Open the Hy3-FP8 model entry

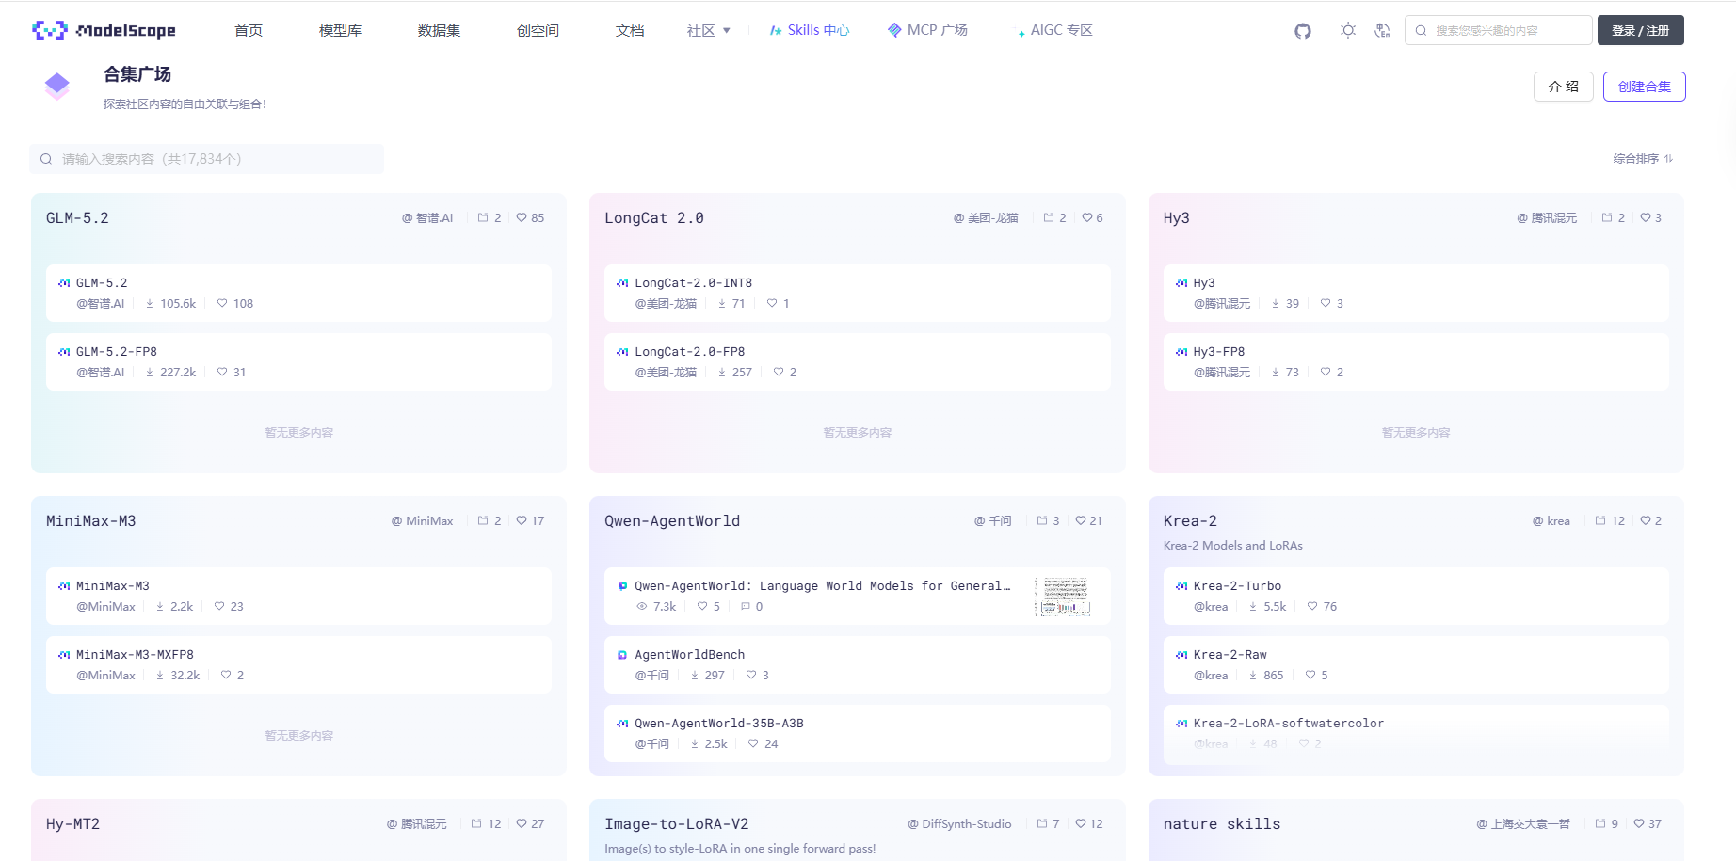pyautogui.click(x=1416, y=361)
